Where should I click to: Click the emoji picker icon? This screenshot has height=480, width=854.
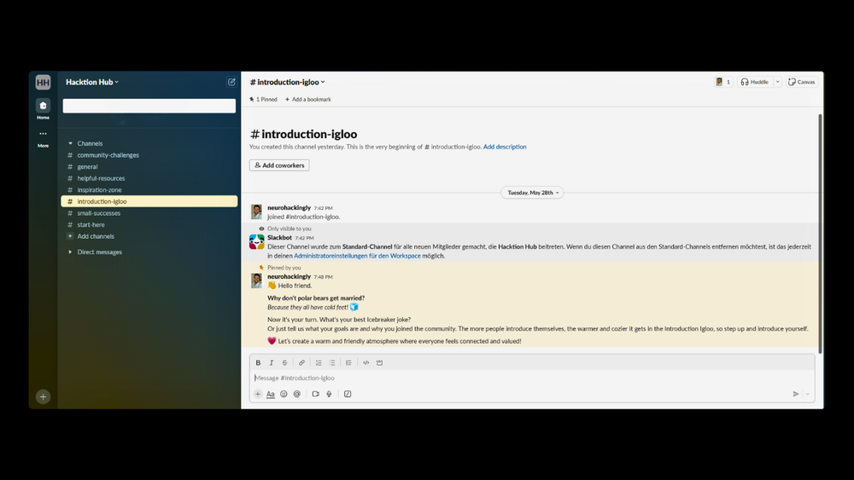point(284,394)
